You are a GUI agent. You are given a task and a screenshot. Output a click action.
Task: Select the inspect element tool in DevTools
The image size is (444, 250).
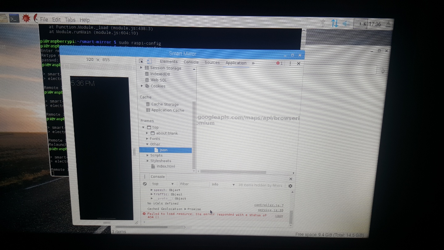[x=141, y=61]
